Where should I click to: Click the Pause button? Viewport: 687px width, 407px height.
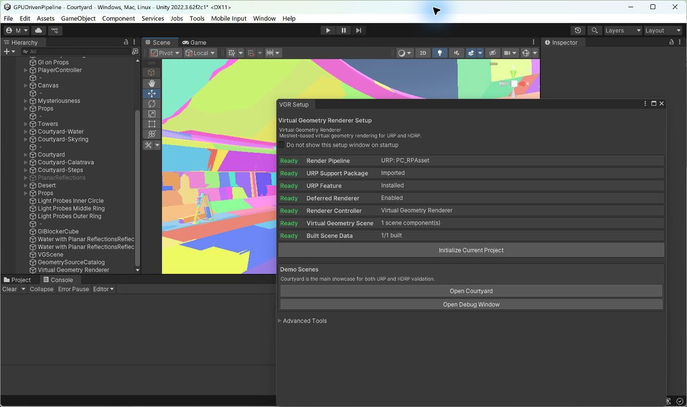coord(343,30)
